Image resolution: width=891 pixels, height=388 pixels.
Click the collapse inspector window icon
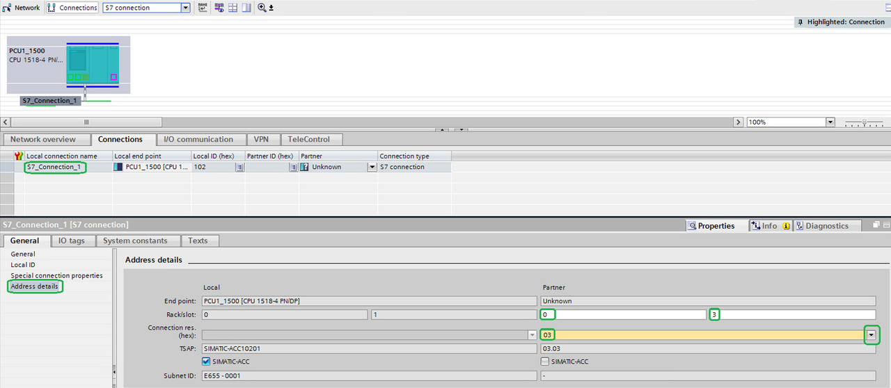click(887, 225)
